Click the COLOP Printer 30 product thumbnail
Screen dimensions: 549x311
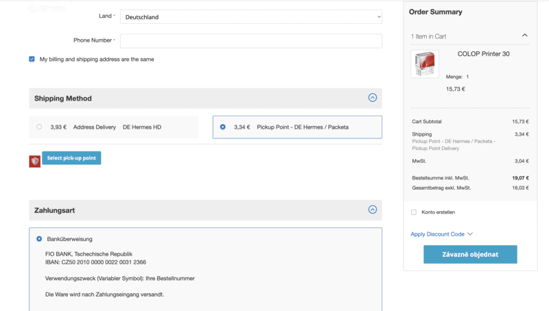click(x=424, y=64)
